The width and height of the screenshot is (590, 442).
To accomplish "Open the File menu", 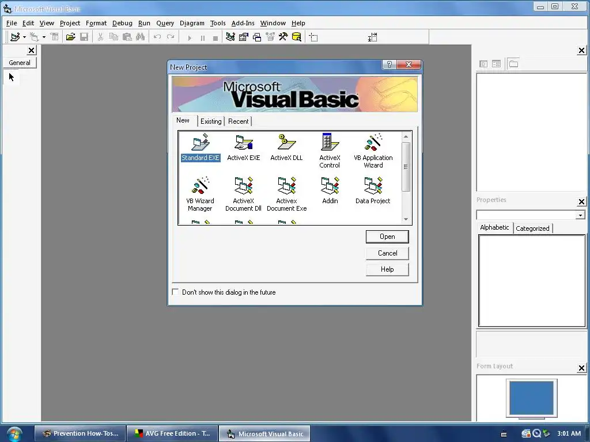I will point(12,23).
